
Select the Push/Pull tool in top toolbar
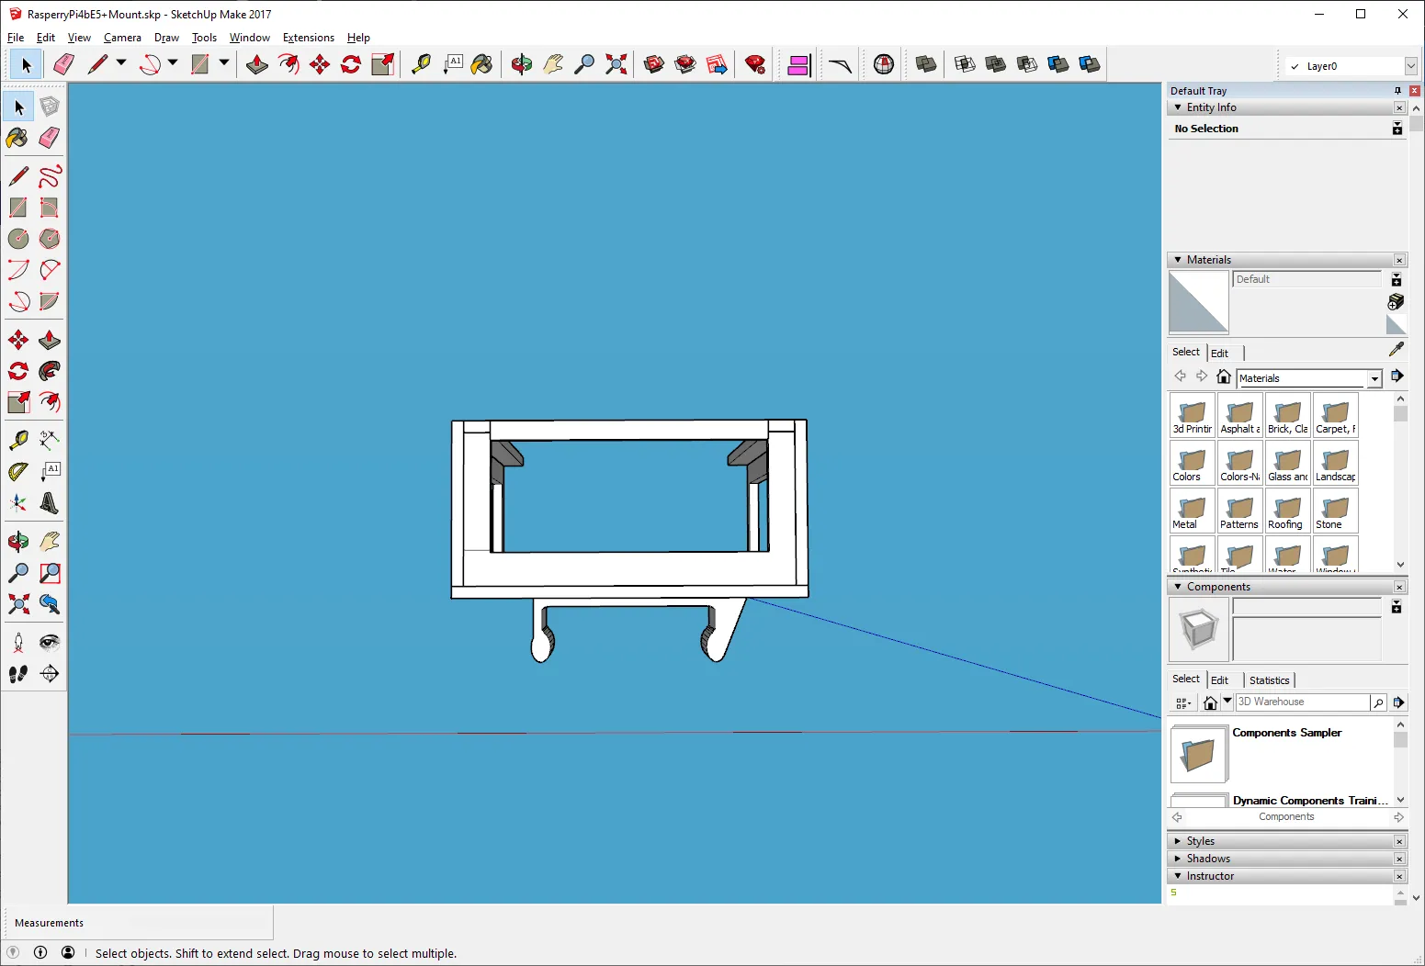tap(257, 64)
